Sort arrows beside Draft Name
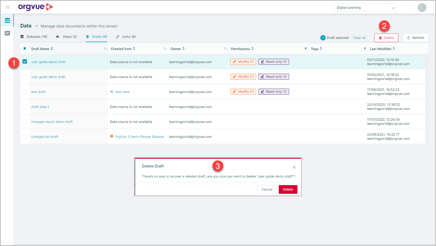Viewport: 436px width, 246px height. [52, 49]
